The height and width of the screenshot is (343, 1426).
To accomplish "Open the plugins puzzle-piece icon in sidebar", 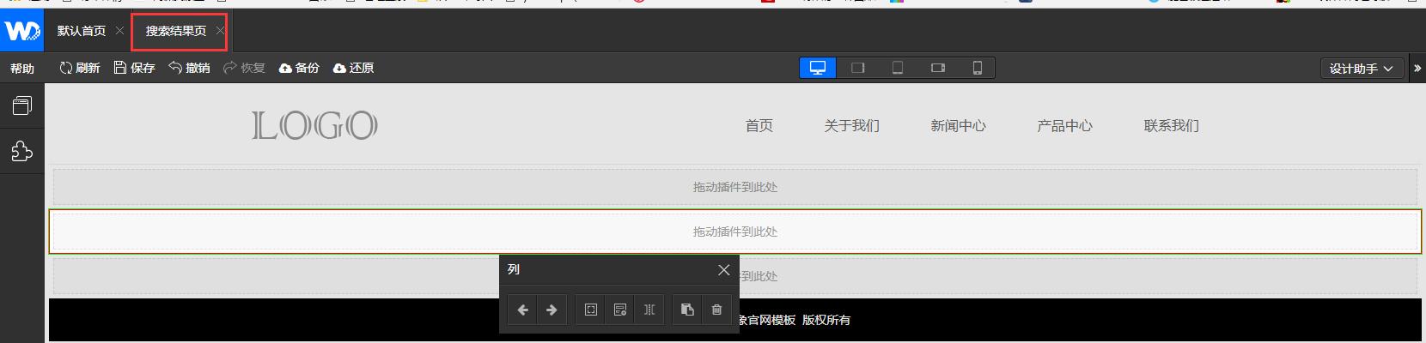I will (21, 151).
